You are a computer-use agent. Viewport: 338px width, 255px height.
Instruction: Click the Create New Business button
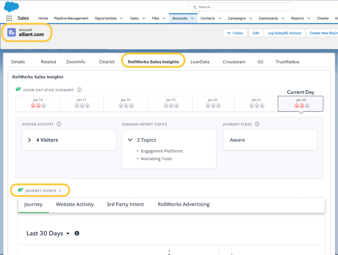(x=322, y=33)
